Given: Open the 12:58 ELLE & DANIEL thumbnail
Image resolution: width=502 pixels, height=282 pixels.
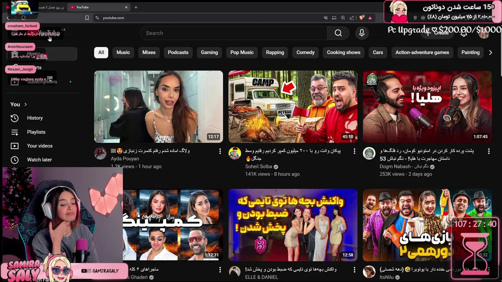Looking at the screenshot, I should (x=293, y=225).
